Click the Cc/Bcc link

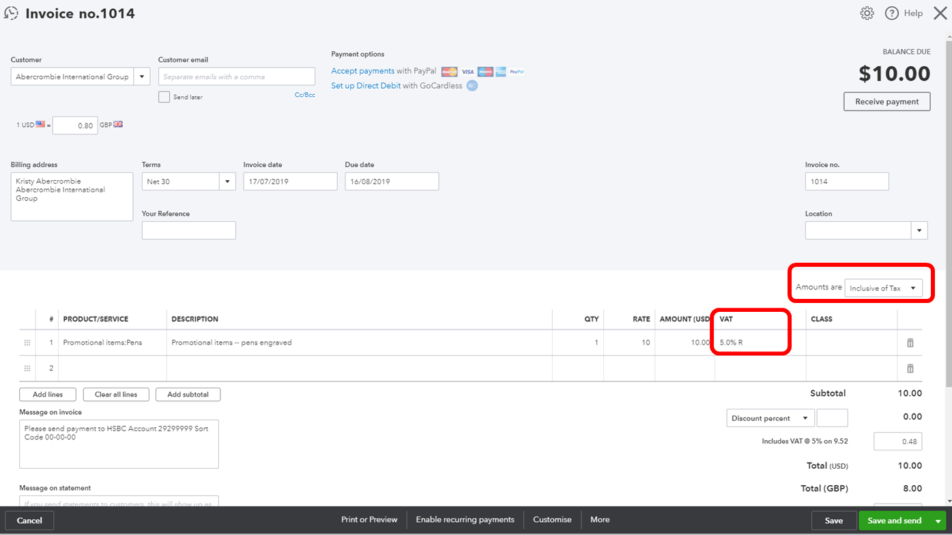305,95
